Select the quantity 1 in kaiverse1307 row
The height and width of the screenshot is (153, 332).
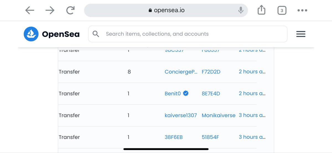(128, 115)
